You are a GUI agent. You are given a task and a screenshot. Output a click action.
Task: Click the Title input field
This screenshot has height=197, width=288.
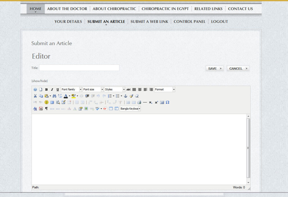pyautogui.click(x=79, y=68)
